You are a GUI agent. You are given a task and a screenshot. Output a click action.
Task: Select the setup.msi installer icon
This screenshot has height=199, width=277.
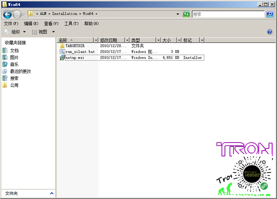coord(62,57)
